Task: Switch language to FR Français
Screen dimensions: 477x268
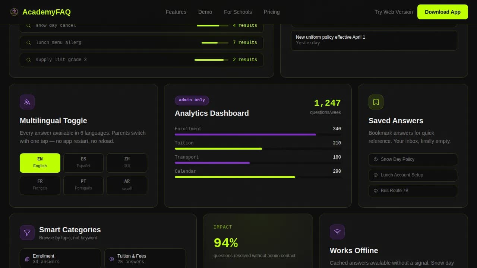Action: coord(40,185)
